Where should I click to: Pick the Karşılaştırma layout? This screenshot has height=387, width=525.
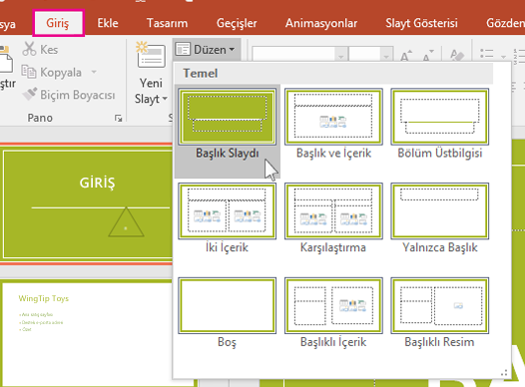coord(333,218)
